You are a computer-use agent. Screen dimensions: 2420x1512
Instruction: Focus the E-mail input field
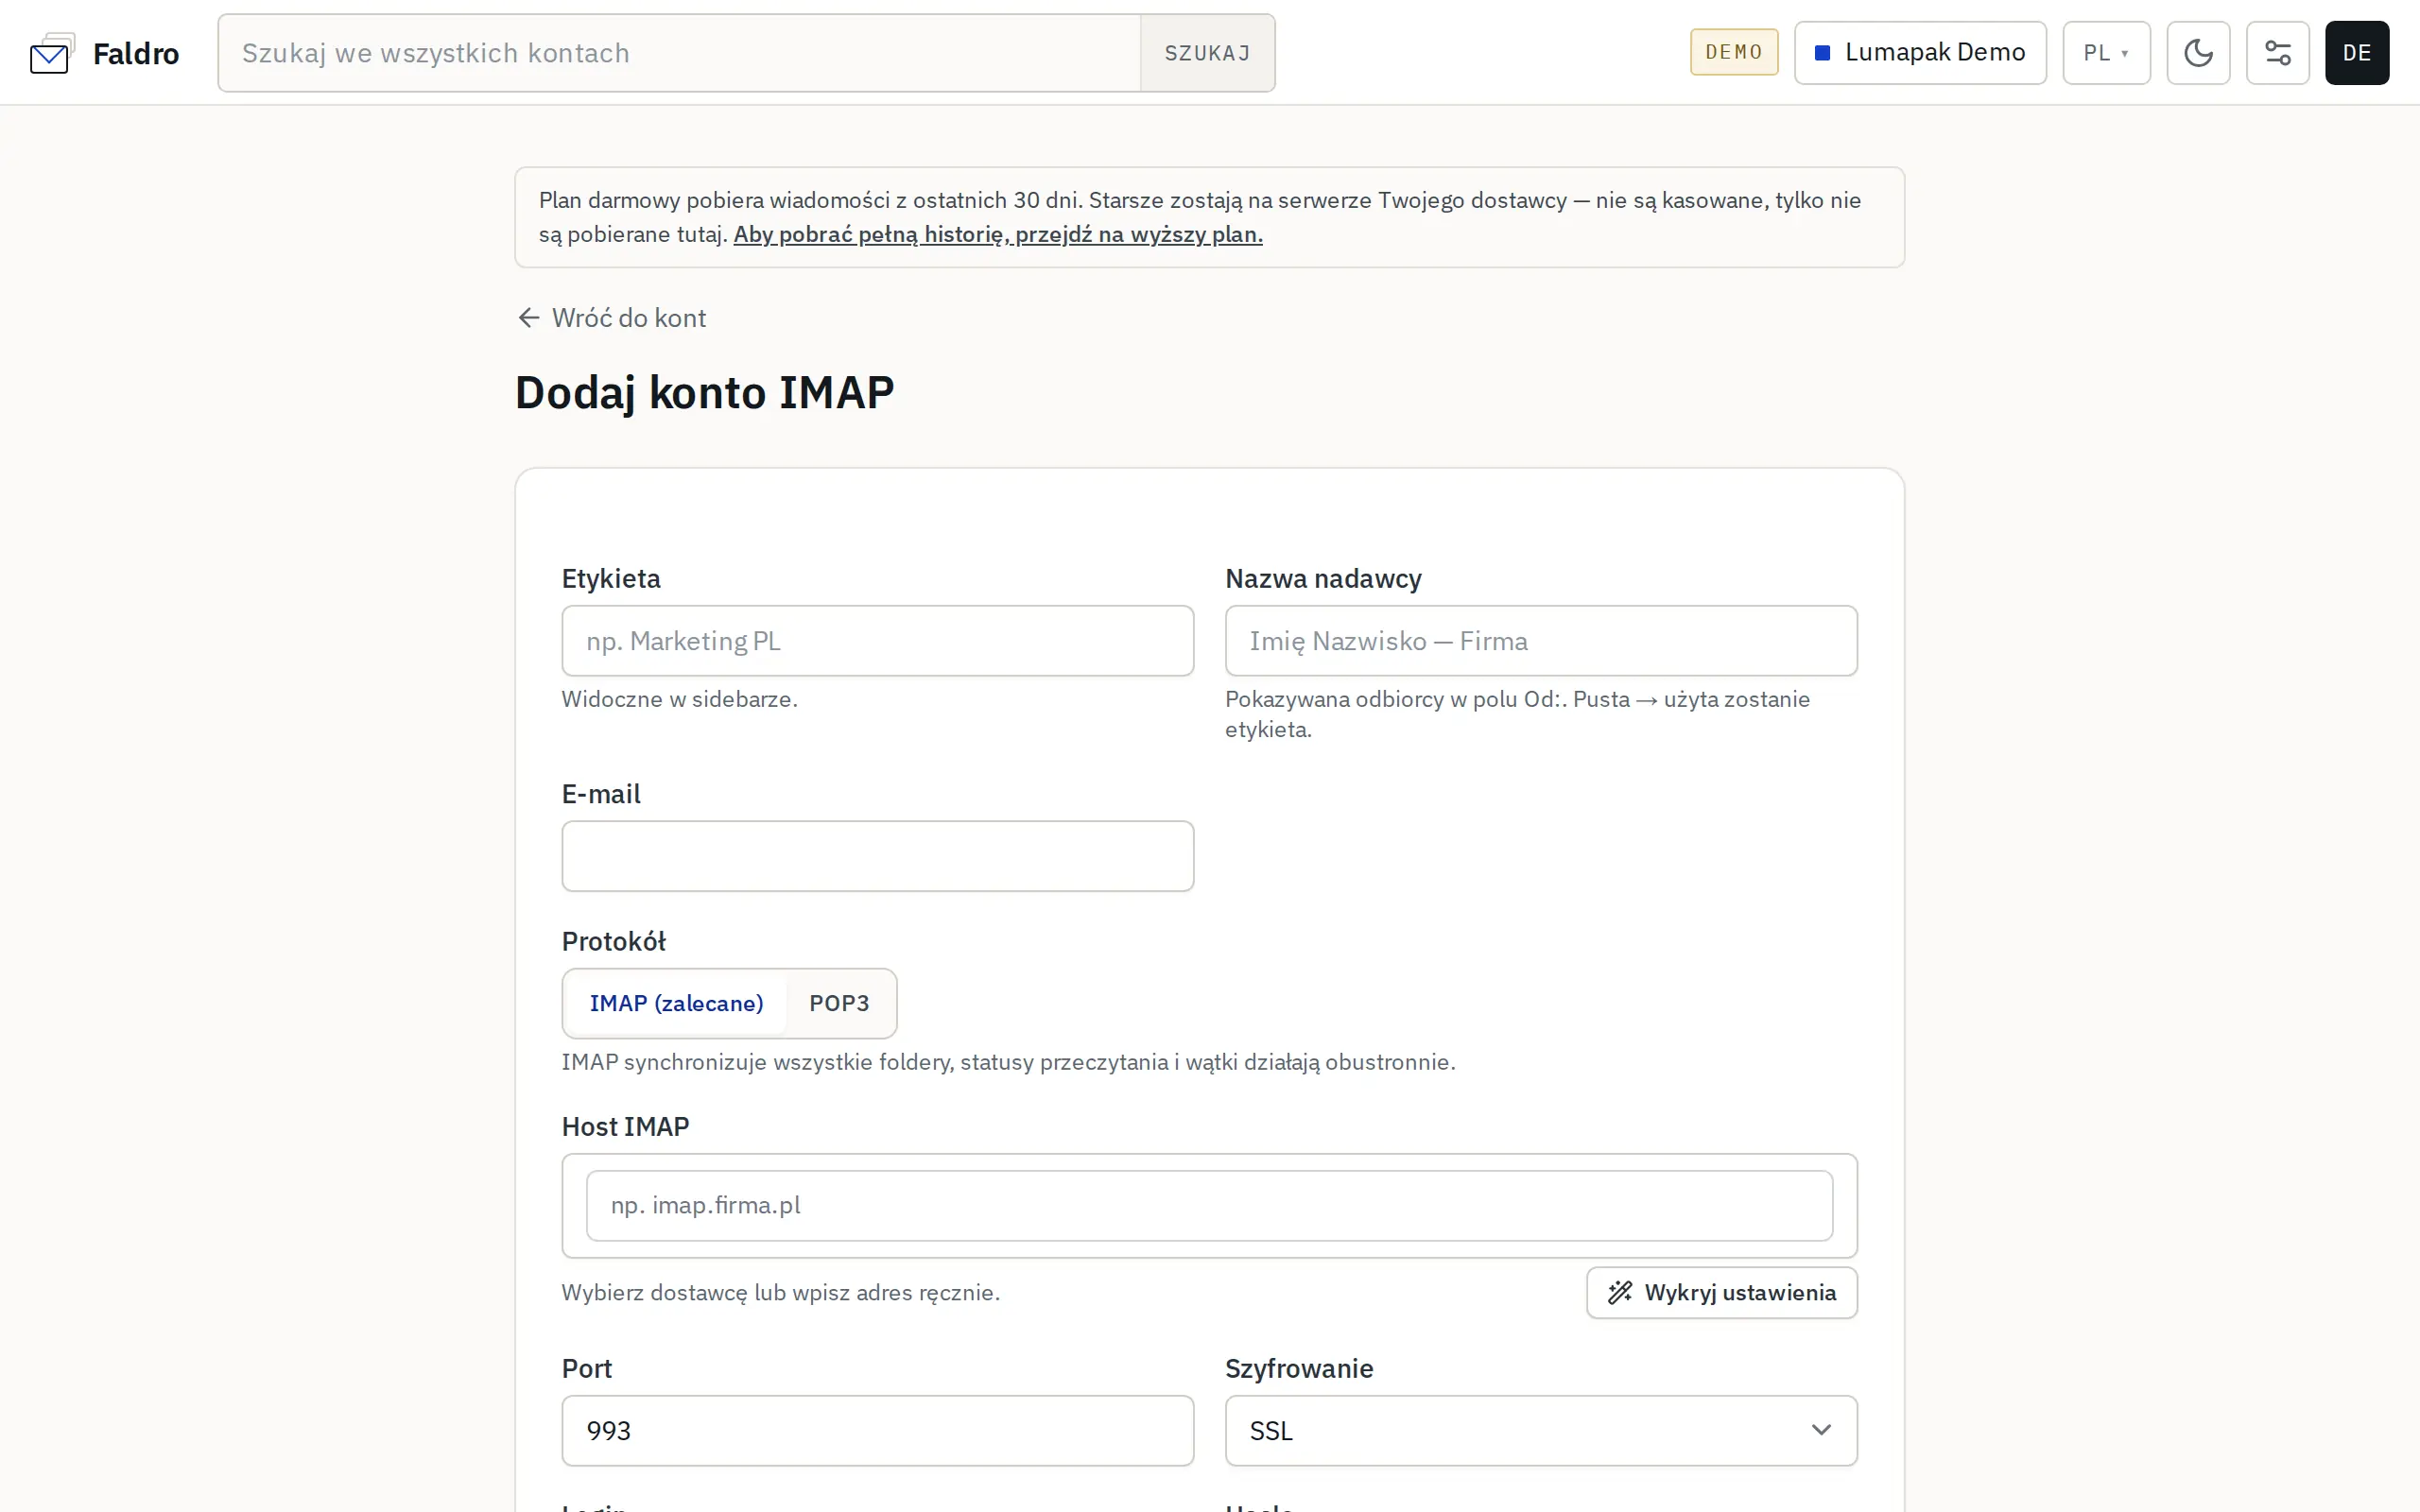(x=877, y=856)
